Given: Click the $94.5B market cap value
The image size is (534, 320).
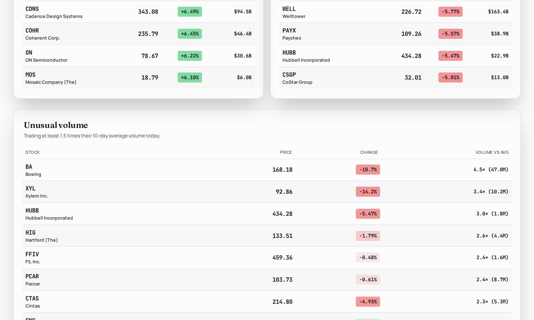Looking at the screenshot, I should click(243, 12).
